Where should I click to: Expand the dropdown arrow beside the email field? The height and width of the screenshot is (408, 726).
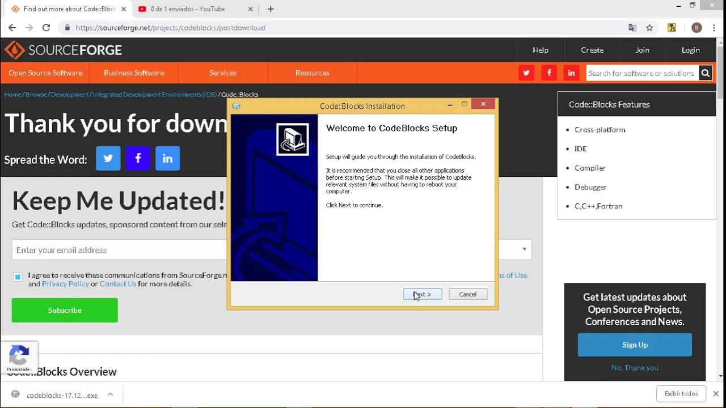524,249
